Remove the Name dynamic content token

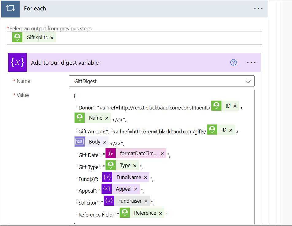click(x=107, y=118)
